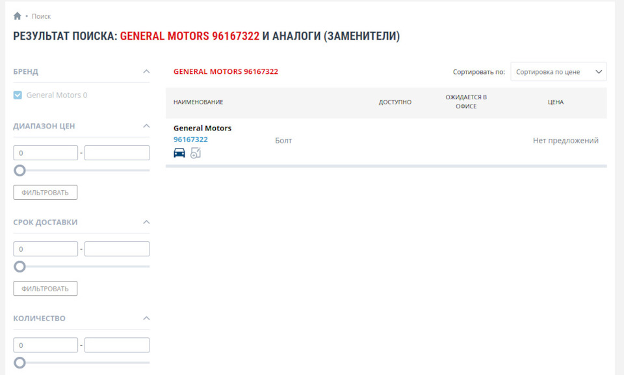The width and height of the screenshot is (624, 375).
Task: Focus the maximum delivery time field
Action: 117,249
